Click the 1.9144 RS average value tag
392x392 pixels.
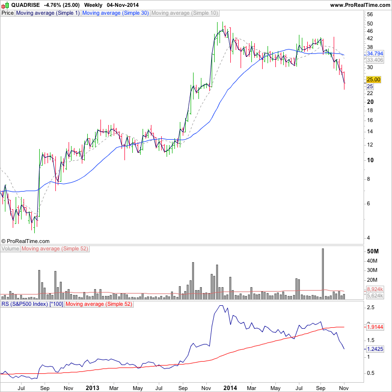[x=375, y=327]
